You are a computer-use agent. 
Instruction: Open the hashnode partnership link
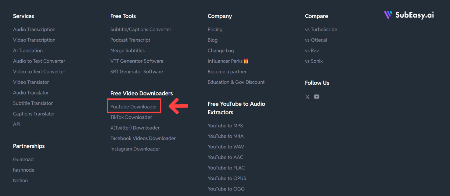click(24, 170)
